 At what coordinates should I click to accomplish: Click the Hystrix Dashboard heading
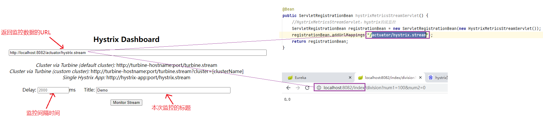coord(126,39)
